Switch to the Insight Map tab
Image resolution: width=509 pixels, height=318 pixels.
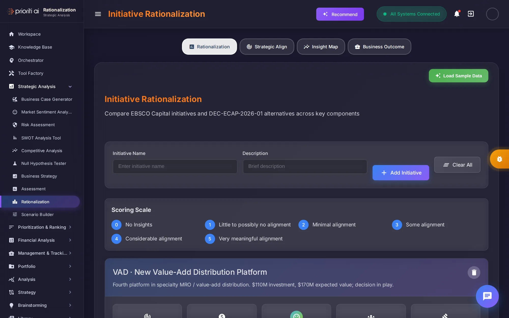pyautogui.click(x=321, y=47)
